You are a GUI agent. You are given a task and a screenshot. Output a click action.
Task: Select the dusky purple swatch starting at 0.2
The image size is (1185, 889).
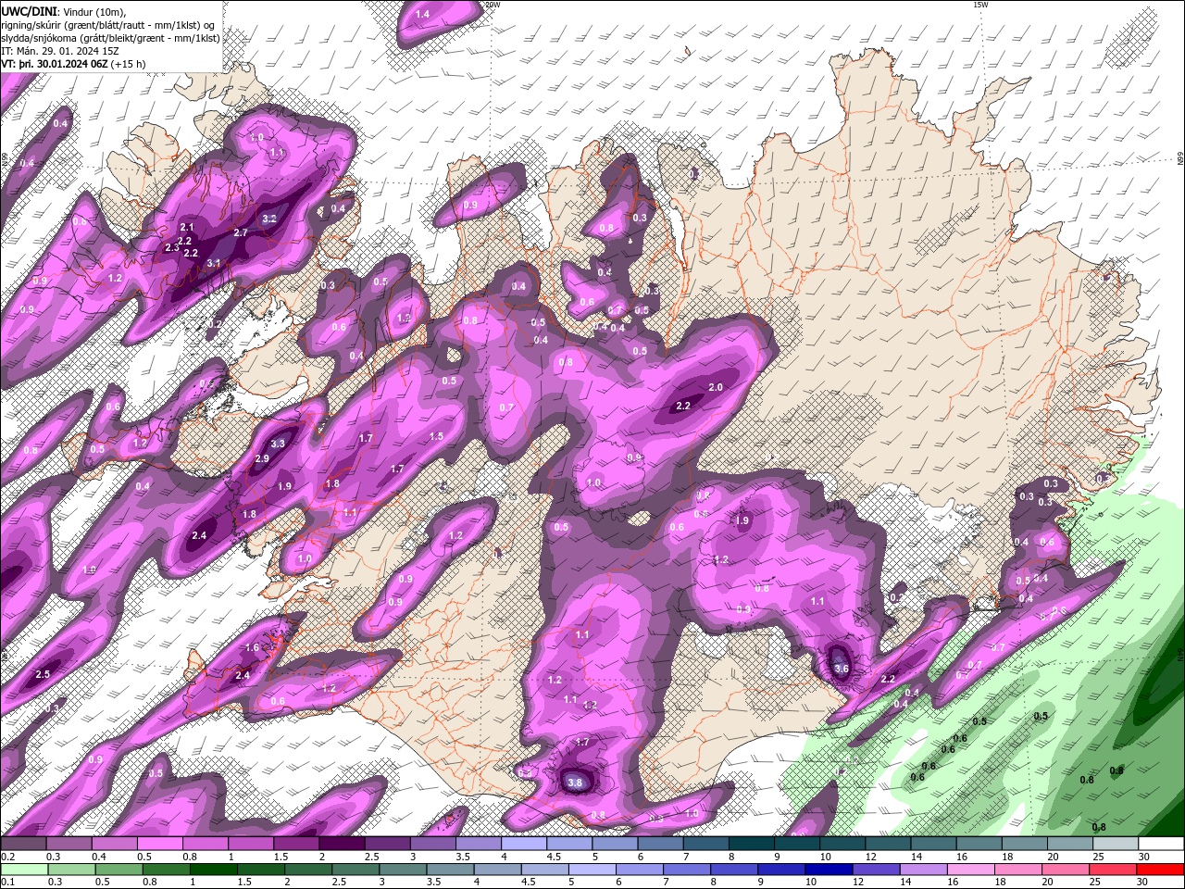point(24,844)
